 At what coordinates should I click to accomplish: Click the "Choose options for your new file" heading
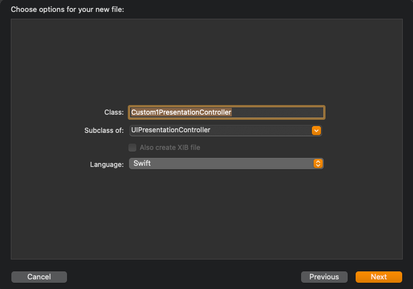[x=68, y=10]
